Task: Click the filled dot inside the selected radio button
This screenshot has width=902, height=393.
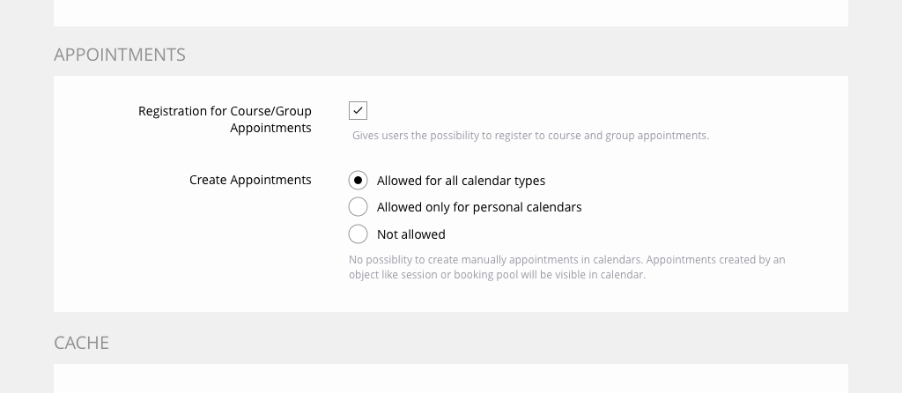Action: tap(358, 181)
